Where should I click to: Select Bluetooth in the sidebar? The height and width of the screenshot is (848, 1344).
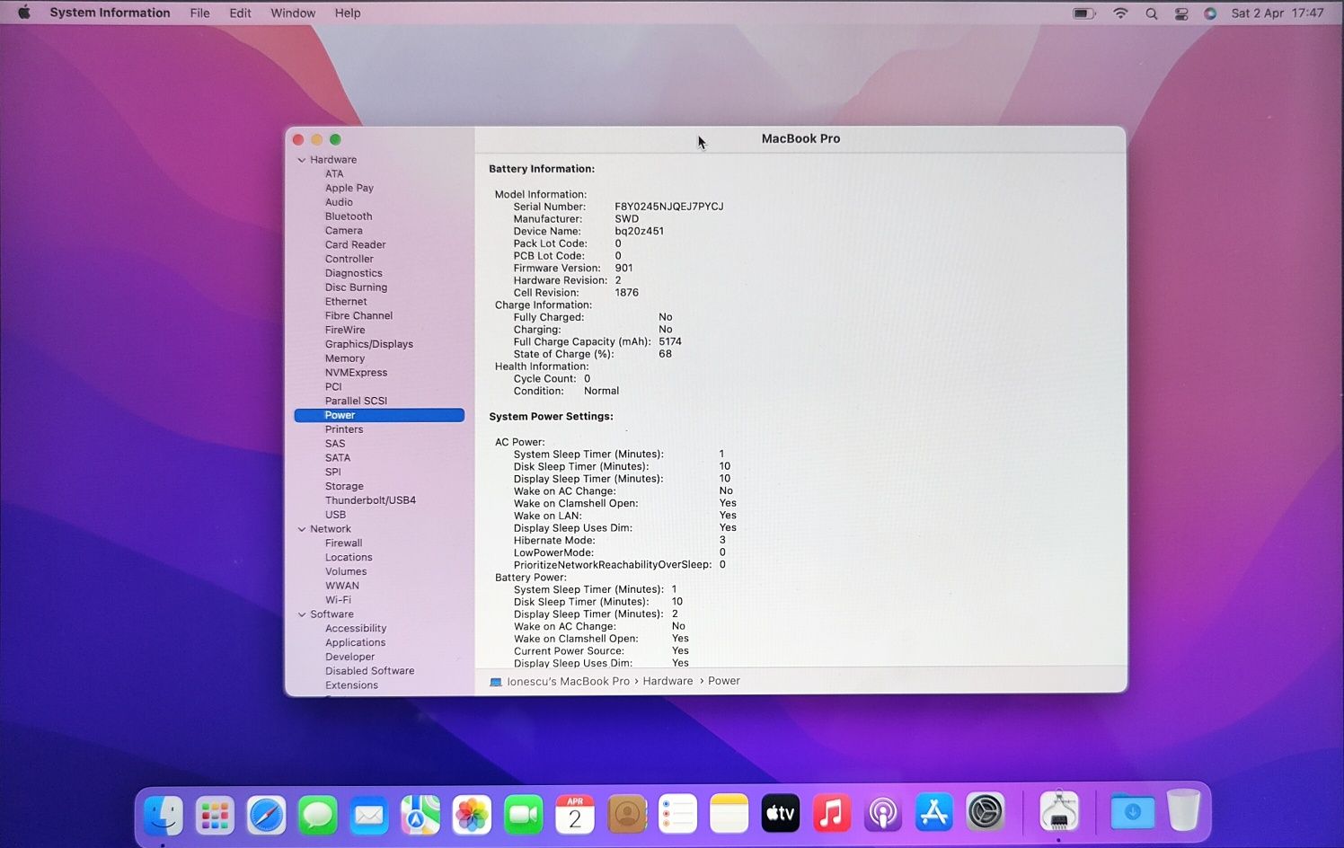[x=349, y=216]
